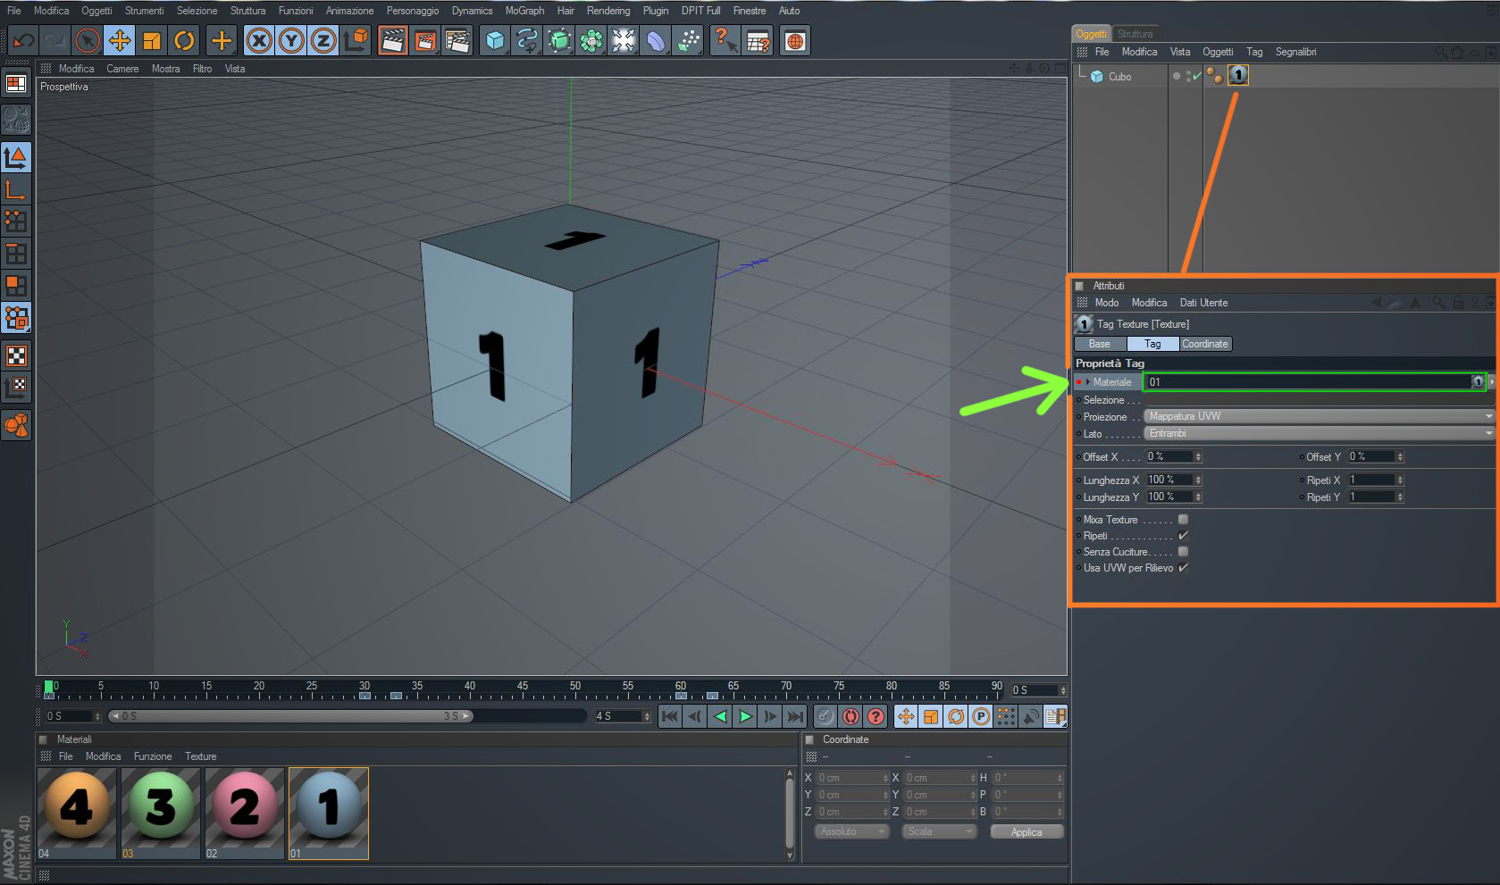Click the Ripeti Y stepper arrows
This screenshot has height=885, width=1500.
pos(1399,497)
